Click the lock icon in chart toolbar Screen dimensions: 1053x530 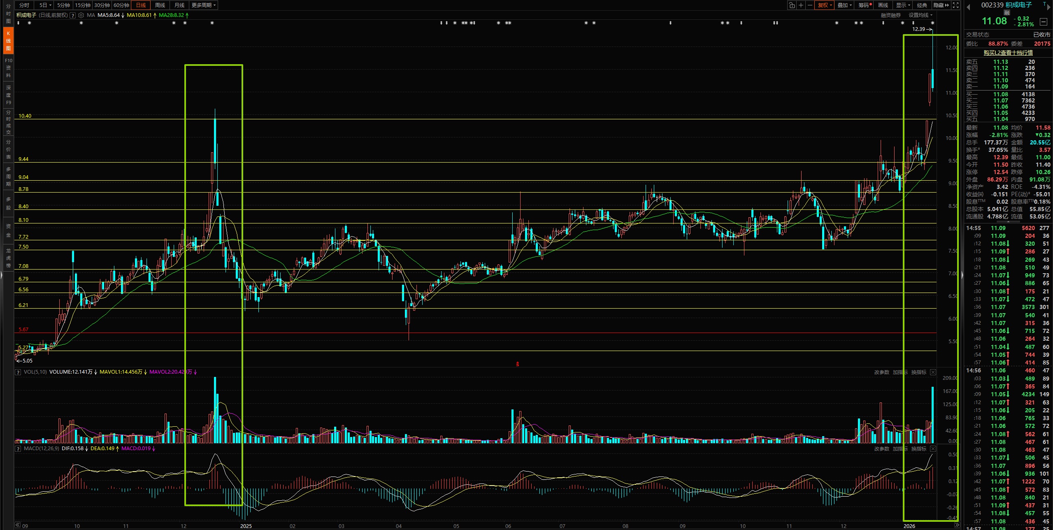(x=791, y=5)
